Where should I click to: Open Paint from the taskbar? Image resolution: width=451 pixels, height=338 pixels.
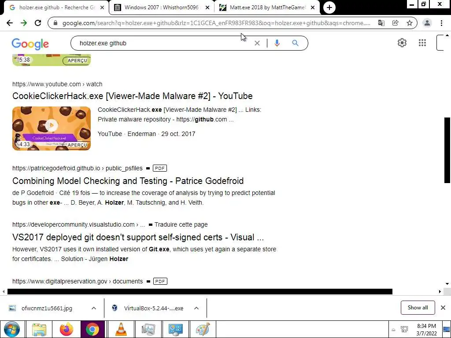203,329
